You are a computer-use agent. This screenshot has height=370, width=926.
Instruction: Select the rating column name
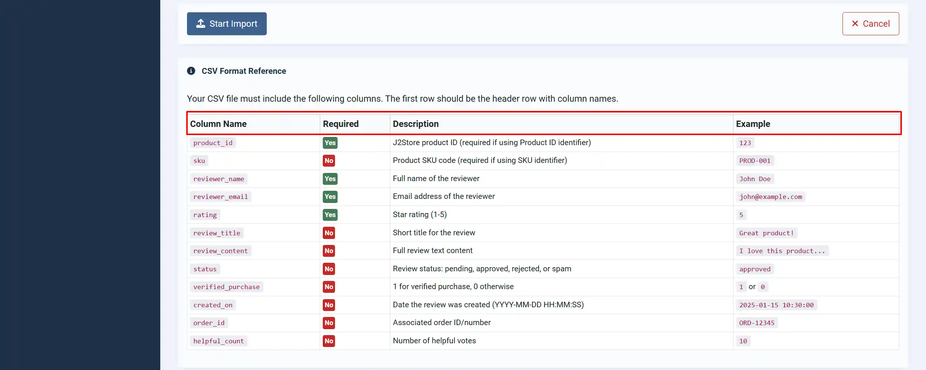(x=205, y=215)
